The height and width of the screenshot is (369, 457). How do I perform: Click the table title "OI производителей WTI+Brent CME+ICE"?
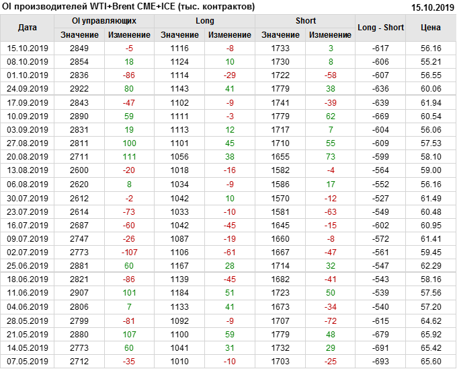click(x=129, y=7)
